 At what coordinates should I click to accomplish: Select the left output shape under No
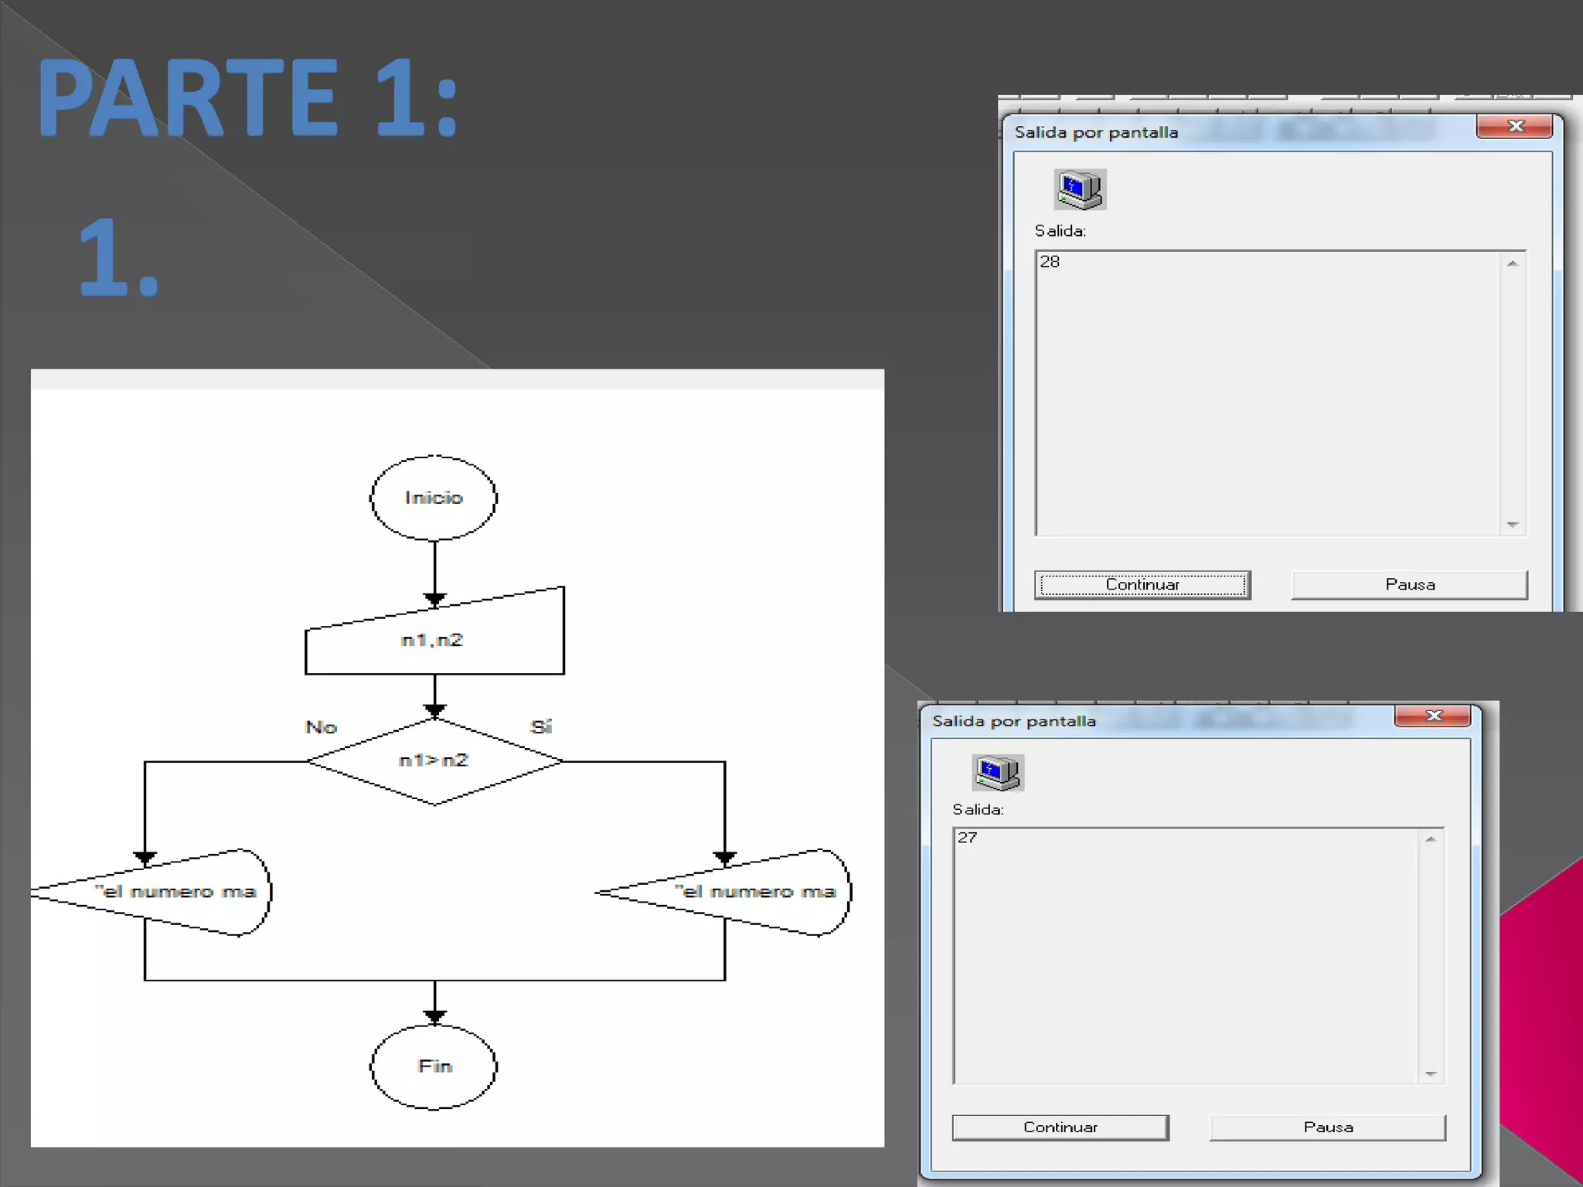click(176, 892)
